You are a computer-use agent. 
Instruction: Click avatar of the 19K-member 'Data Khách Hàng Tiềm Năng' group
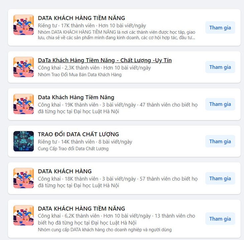point(23,104)
